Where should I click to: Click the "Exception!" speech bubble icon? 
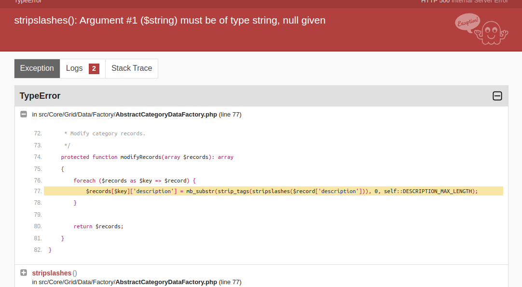[467, 23]
